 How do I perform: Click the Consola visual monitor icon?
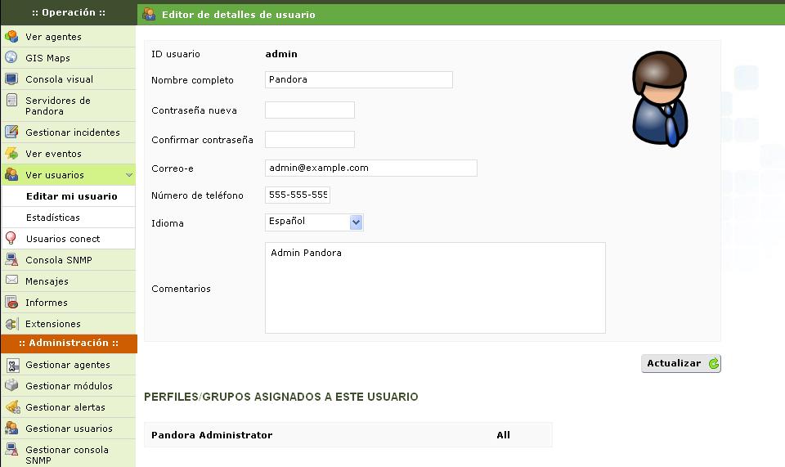pyautogui.click(x=11, y=79)
